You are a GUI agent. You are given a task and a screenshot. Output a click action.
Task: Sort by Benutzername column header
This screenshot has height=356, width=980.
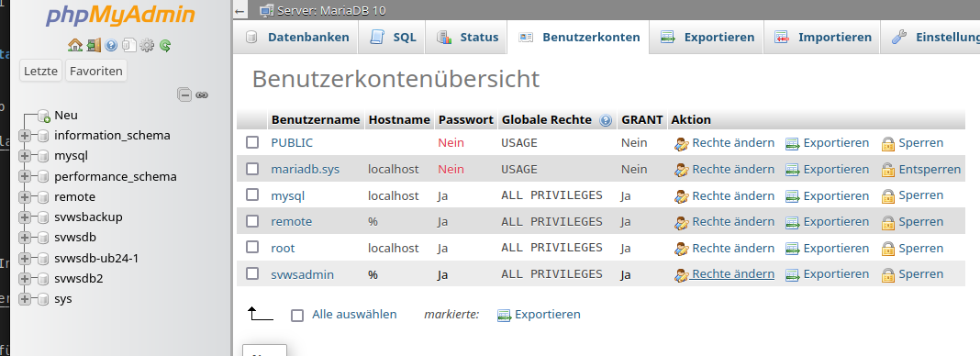pyautogui.click(x=316, y=119)
